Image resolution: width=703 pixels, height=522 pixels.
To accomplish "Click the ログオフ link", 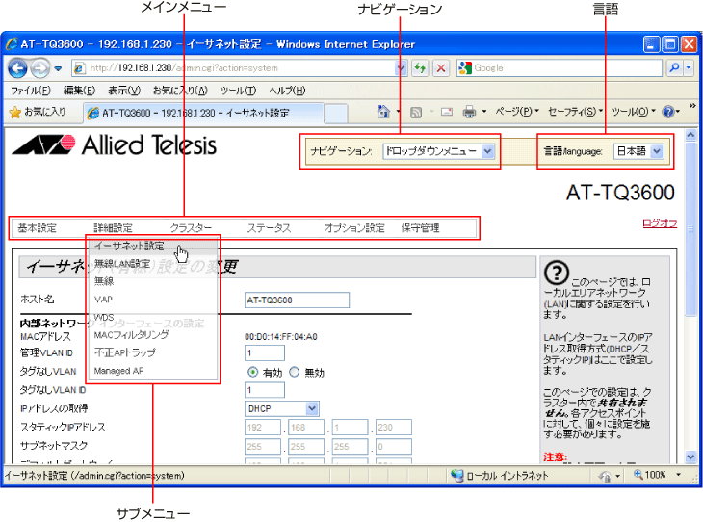I will click(x=660, y=222).
